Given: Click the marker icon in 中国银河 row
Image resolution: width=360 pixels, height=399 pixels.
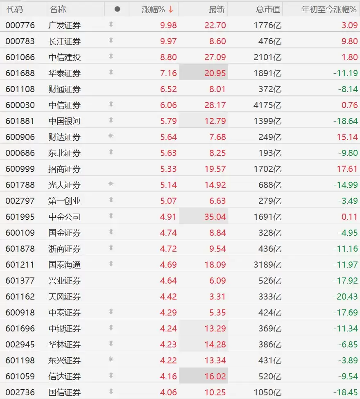Looking at the screenshot, I should [111, 120].
